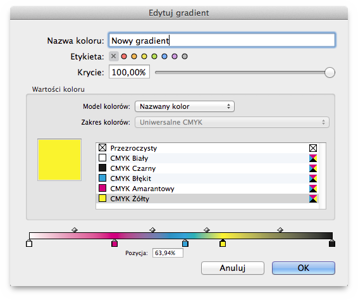The height and width of the screenshot is (300, 358).
Task: Select the black gradient end stop
Action: click(x=332, y=243)
